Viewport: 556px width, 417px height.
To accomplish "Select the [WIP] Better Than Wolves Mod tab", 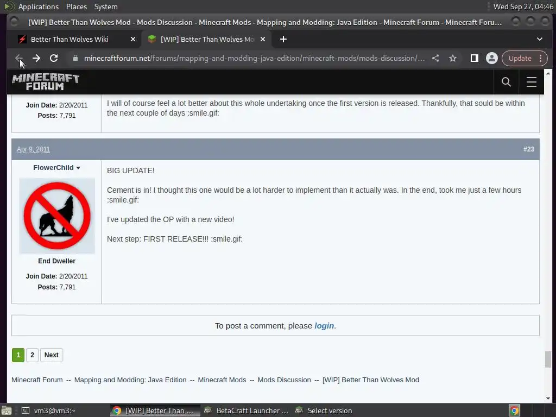I will coord(207,39).
